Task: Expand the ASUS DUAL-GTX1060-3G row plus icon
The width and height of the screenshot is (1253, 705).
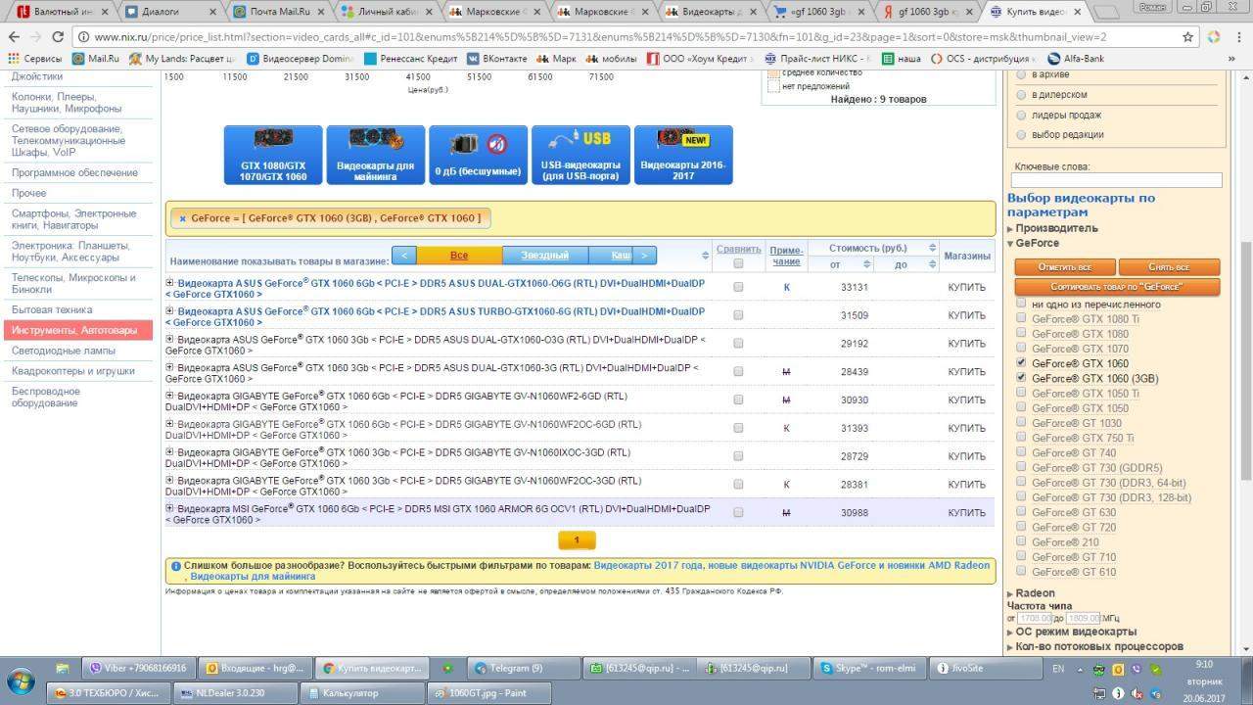Action: click(x=169, y=367)
